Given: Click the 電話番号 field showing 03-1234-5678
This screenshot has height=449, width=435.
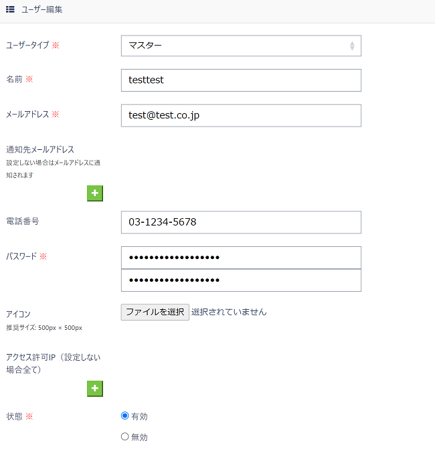Looking at the screenshot, I should (x=241, y=222).
